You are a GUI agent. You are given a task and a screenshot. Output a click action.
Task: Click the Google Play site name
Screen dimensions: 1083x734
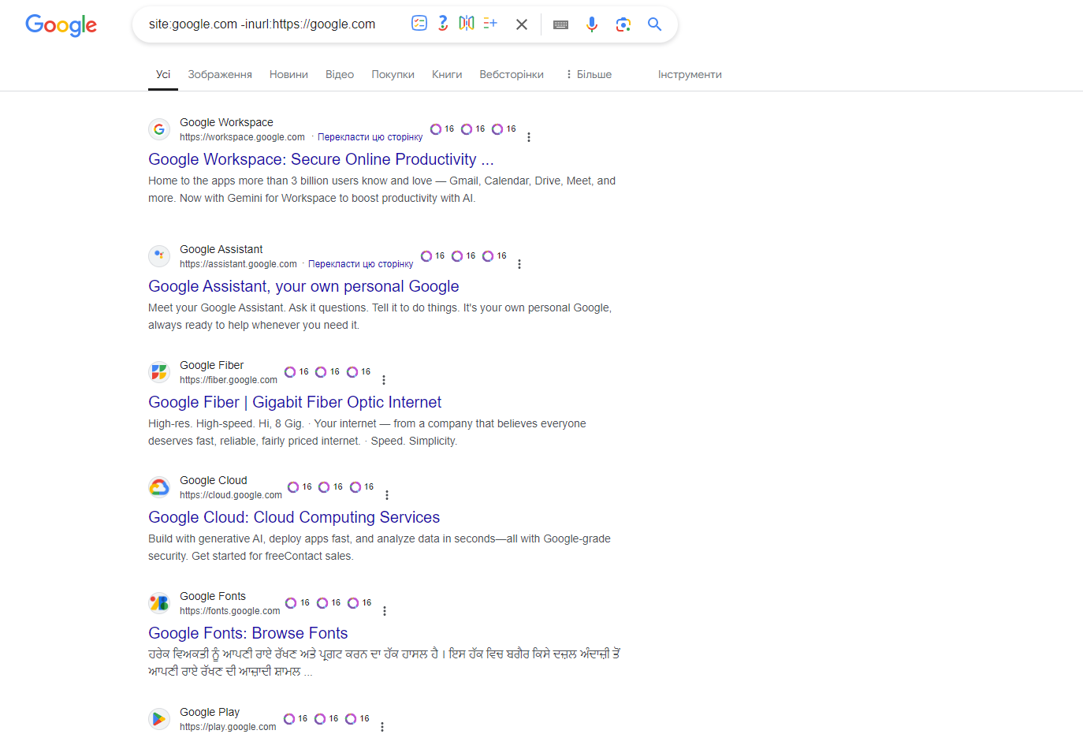pyautogui.click(x=210, y=712)
